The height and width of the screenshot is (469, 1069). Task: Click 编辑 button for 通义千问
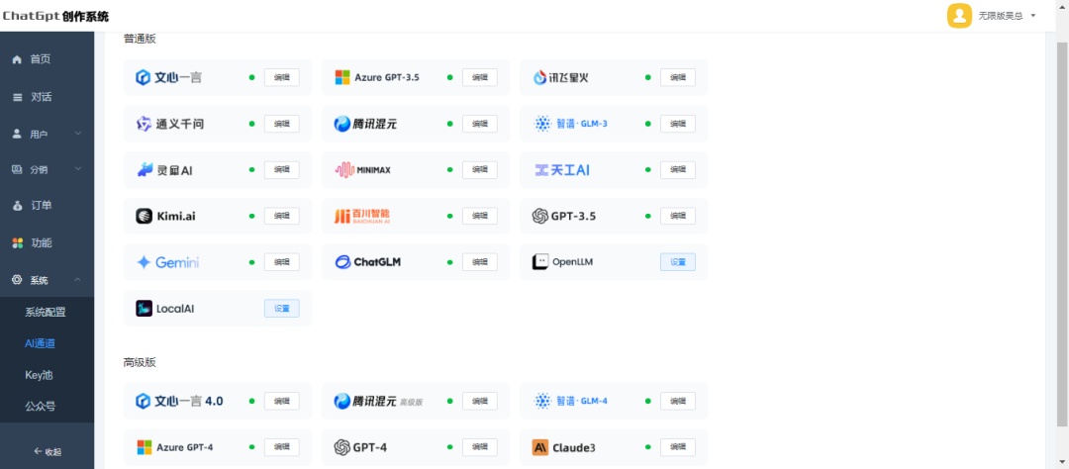pos(281,124)
